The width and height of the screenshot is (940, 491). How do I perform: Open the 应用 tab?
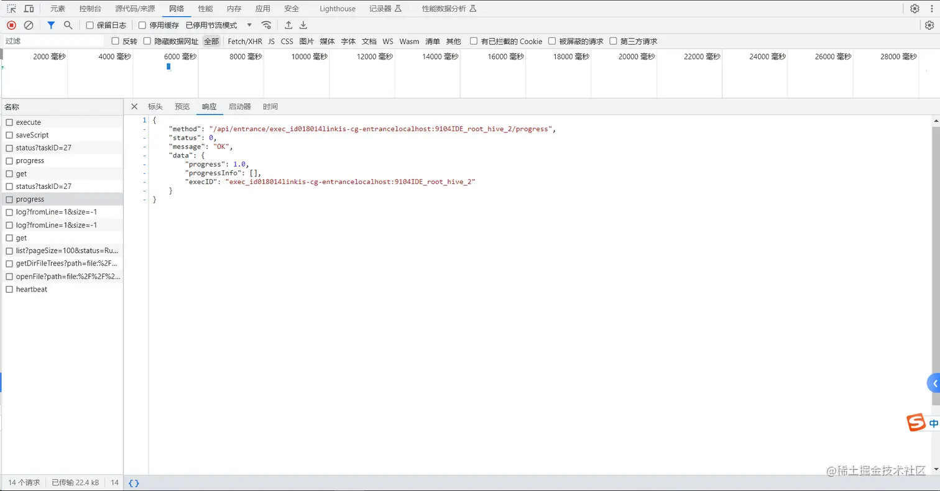(263, 9)
